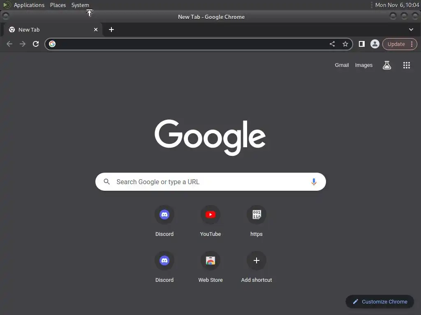The width and height of the screenshot is (421, 315).
Task: Close the New Tab tab
Action: 95,30
